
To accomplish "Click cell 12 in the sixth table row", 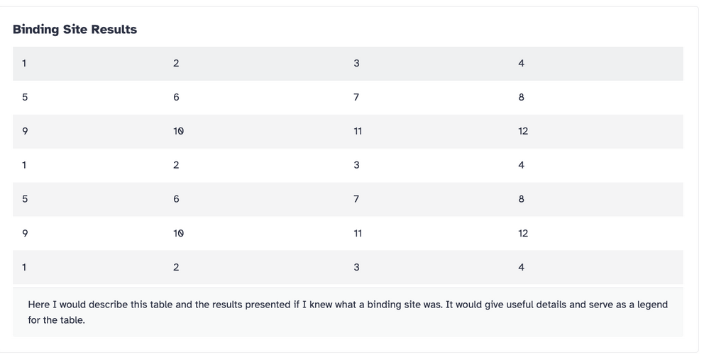I will pyautogui.click(x=596, y=233).
